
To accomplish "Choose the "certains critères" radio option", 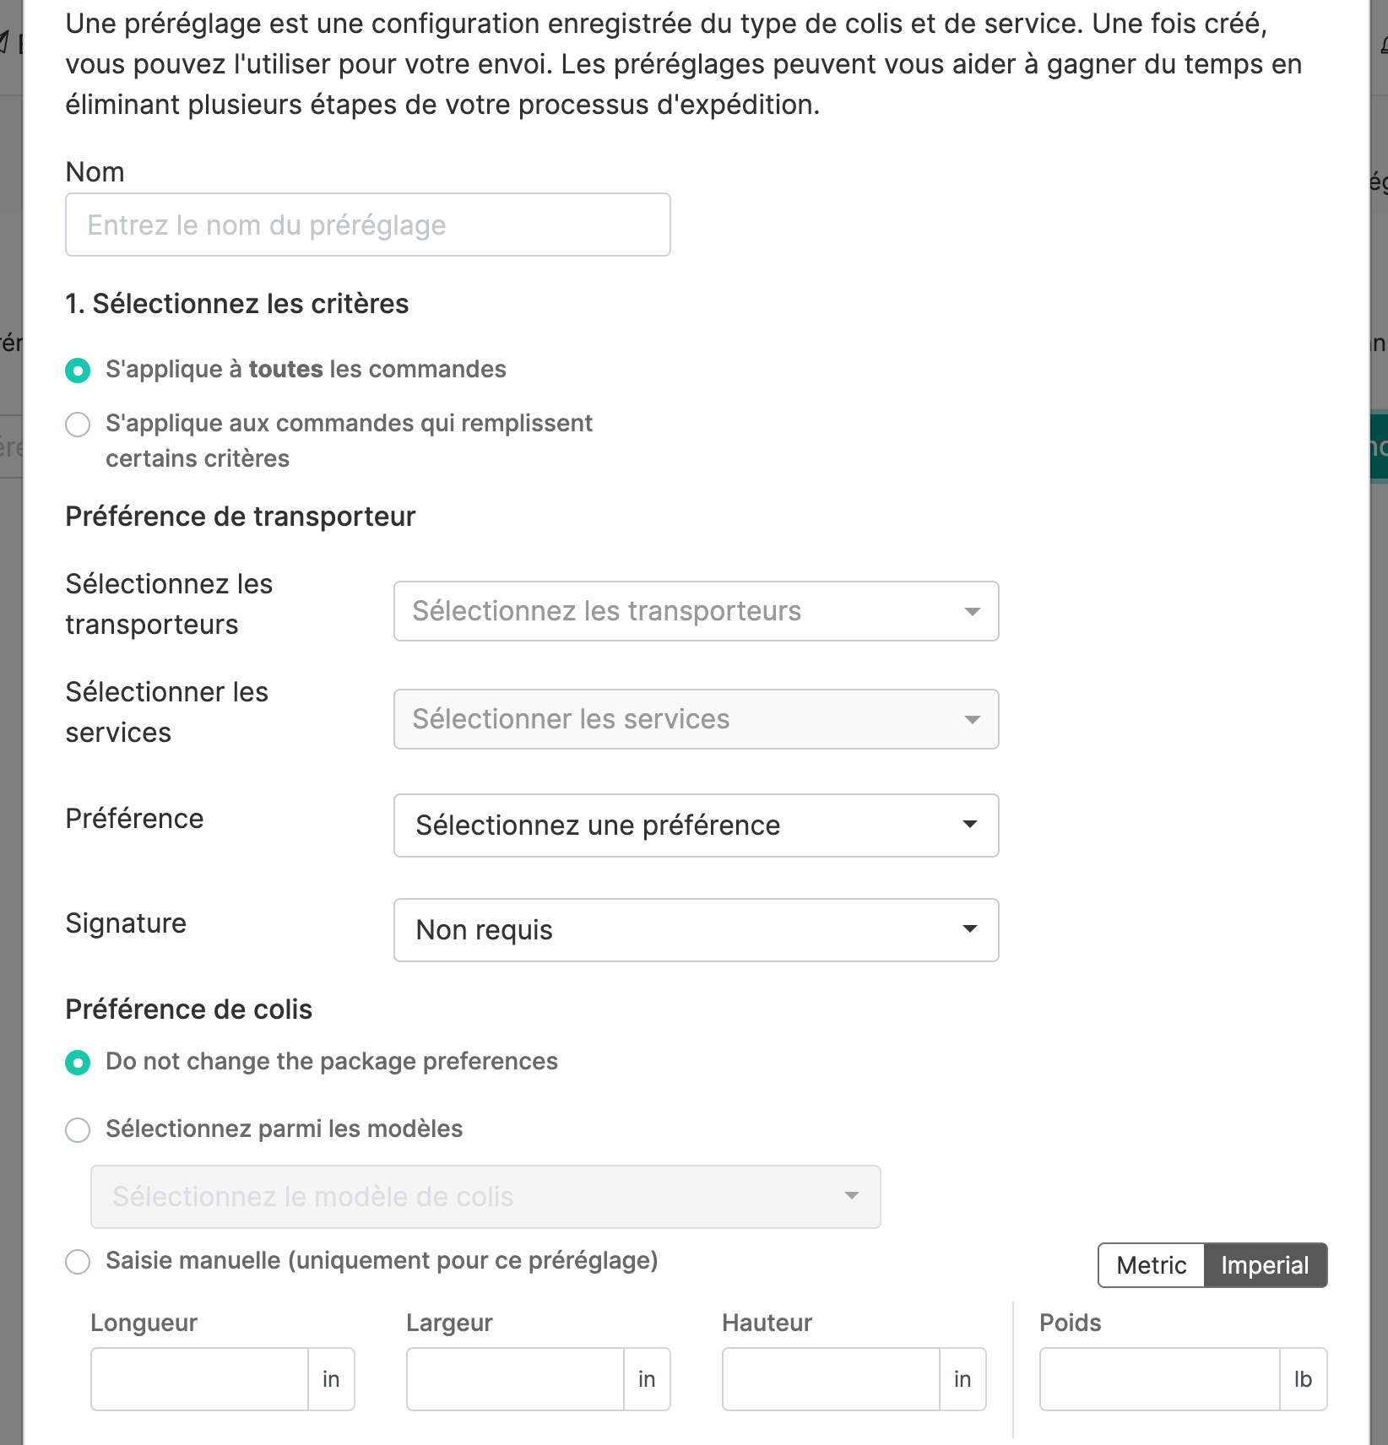I will point(78,425).
